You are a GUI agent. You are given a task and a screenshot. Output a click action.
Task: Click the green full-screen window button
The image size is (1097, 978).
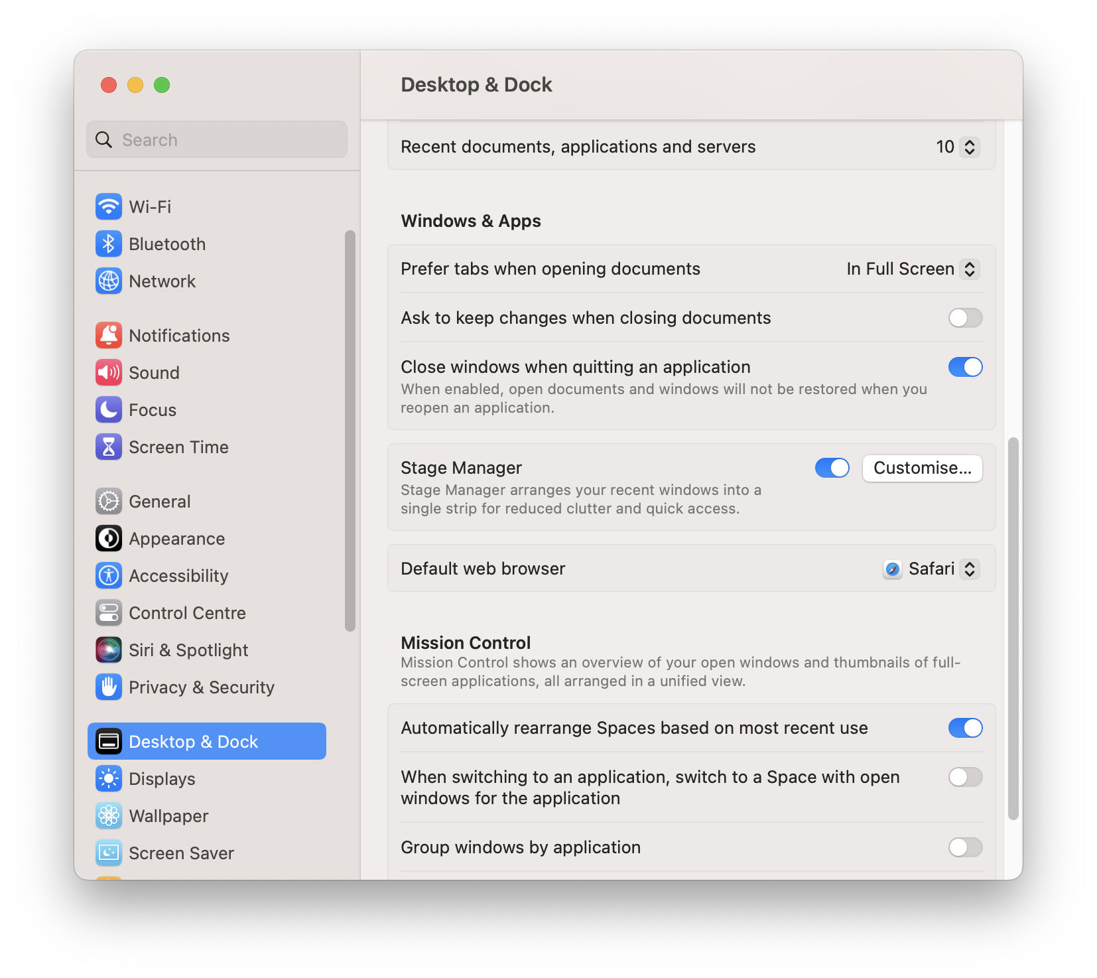coord(162,85)
